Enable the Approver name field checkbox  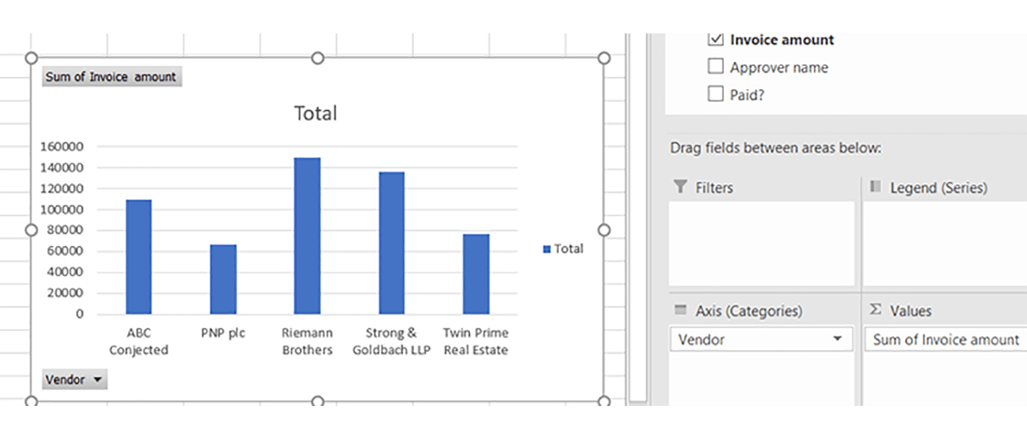(716, 67)
